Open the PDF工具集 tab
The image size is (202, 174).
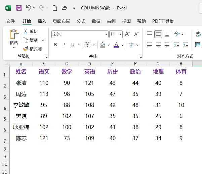point(163,21)
